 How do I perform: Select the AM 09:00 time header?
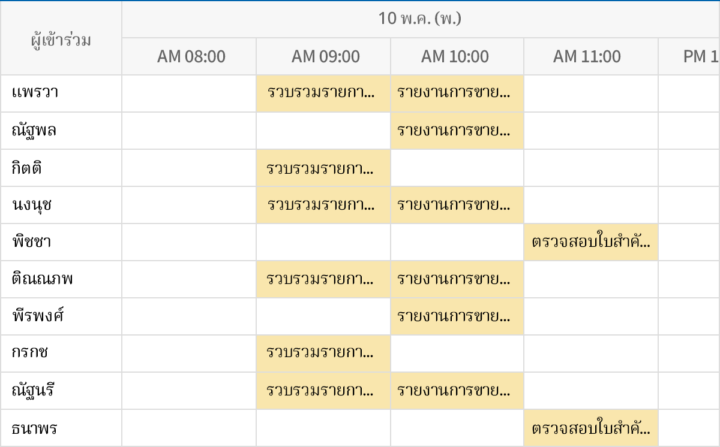click(325, 57)
